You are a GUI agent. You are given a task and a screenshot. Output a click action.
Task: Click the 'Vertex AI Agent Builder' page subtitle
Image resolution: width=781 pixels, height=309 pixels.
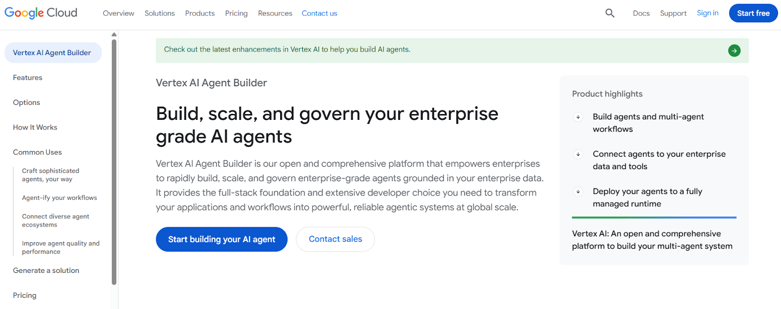pos(211,83)
